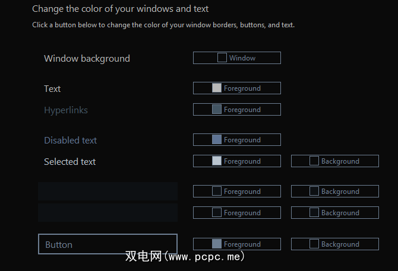Image resolution: width=398 pixels, height=271 pixels.
Task: Pick the Hyperlinks foreground color swatch
Action: [236, 110]
